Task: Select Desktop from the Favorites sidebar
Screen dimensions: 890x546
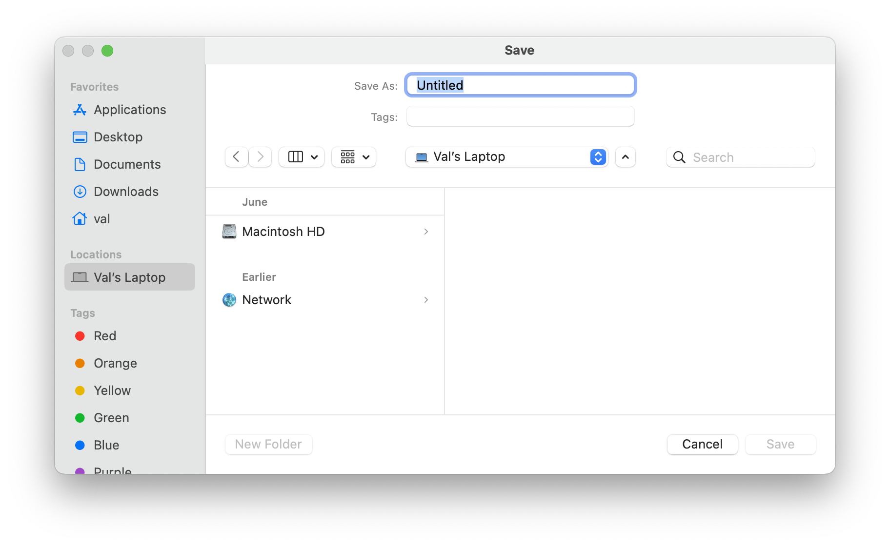Action: (118, 137)
